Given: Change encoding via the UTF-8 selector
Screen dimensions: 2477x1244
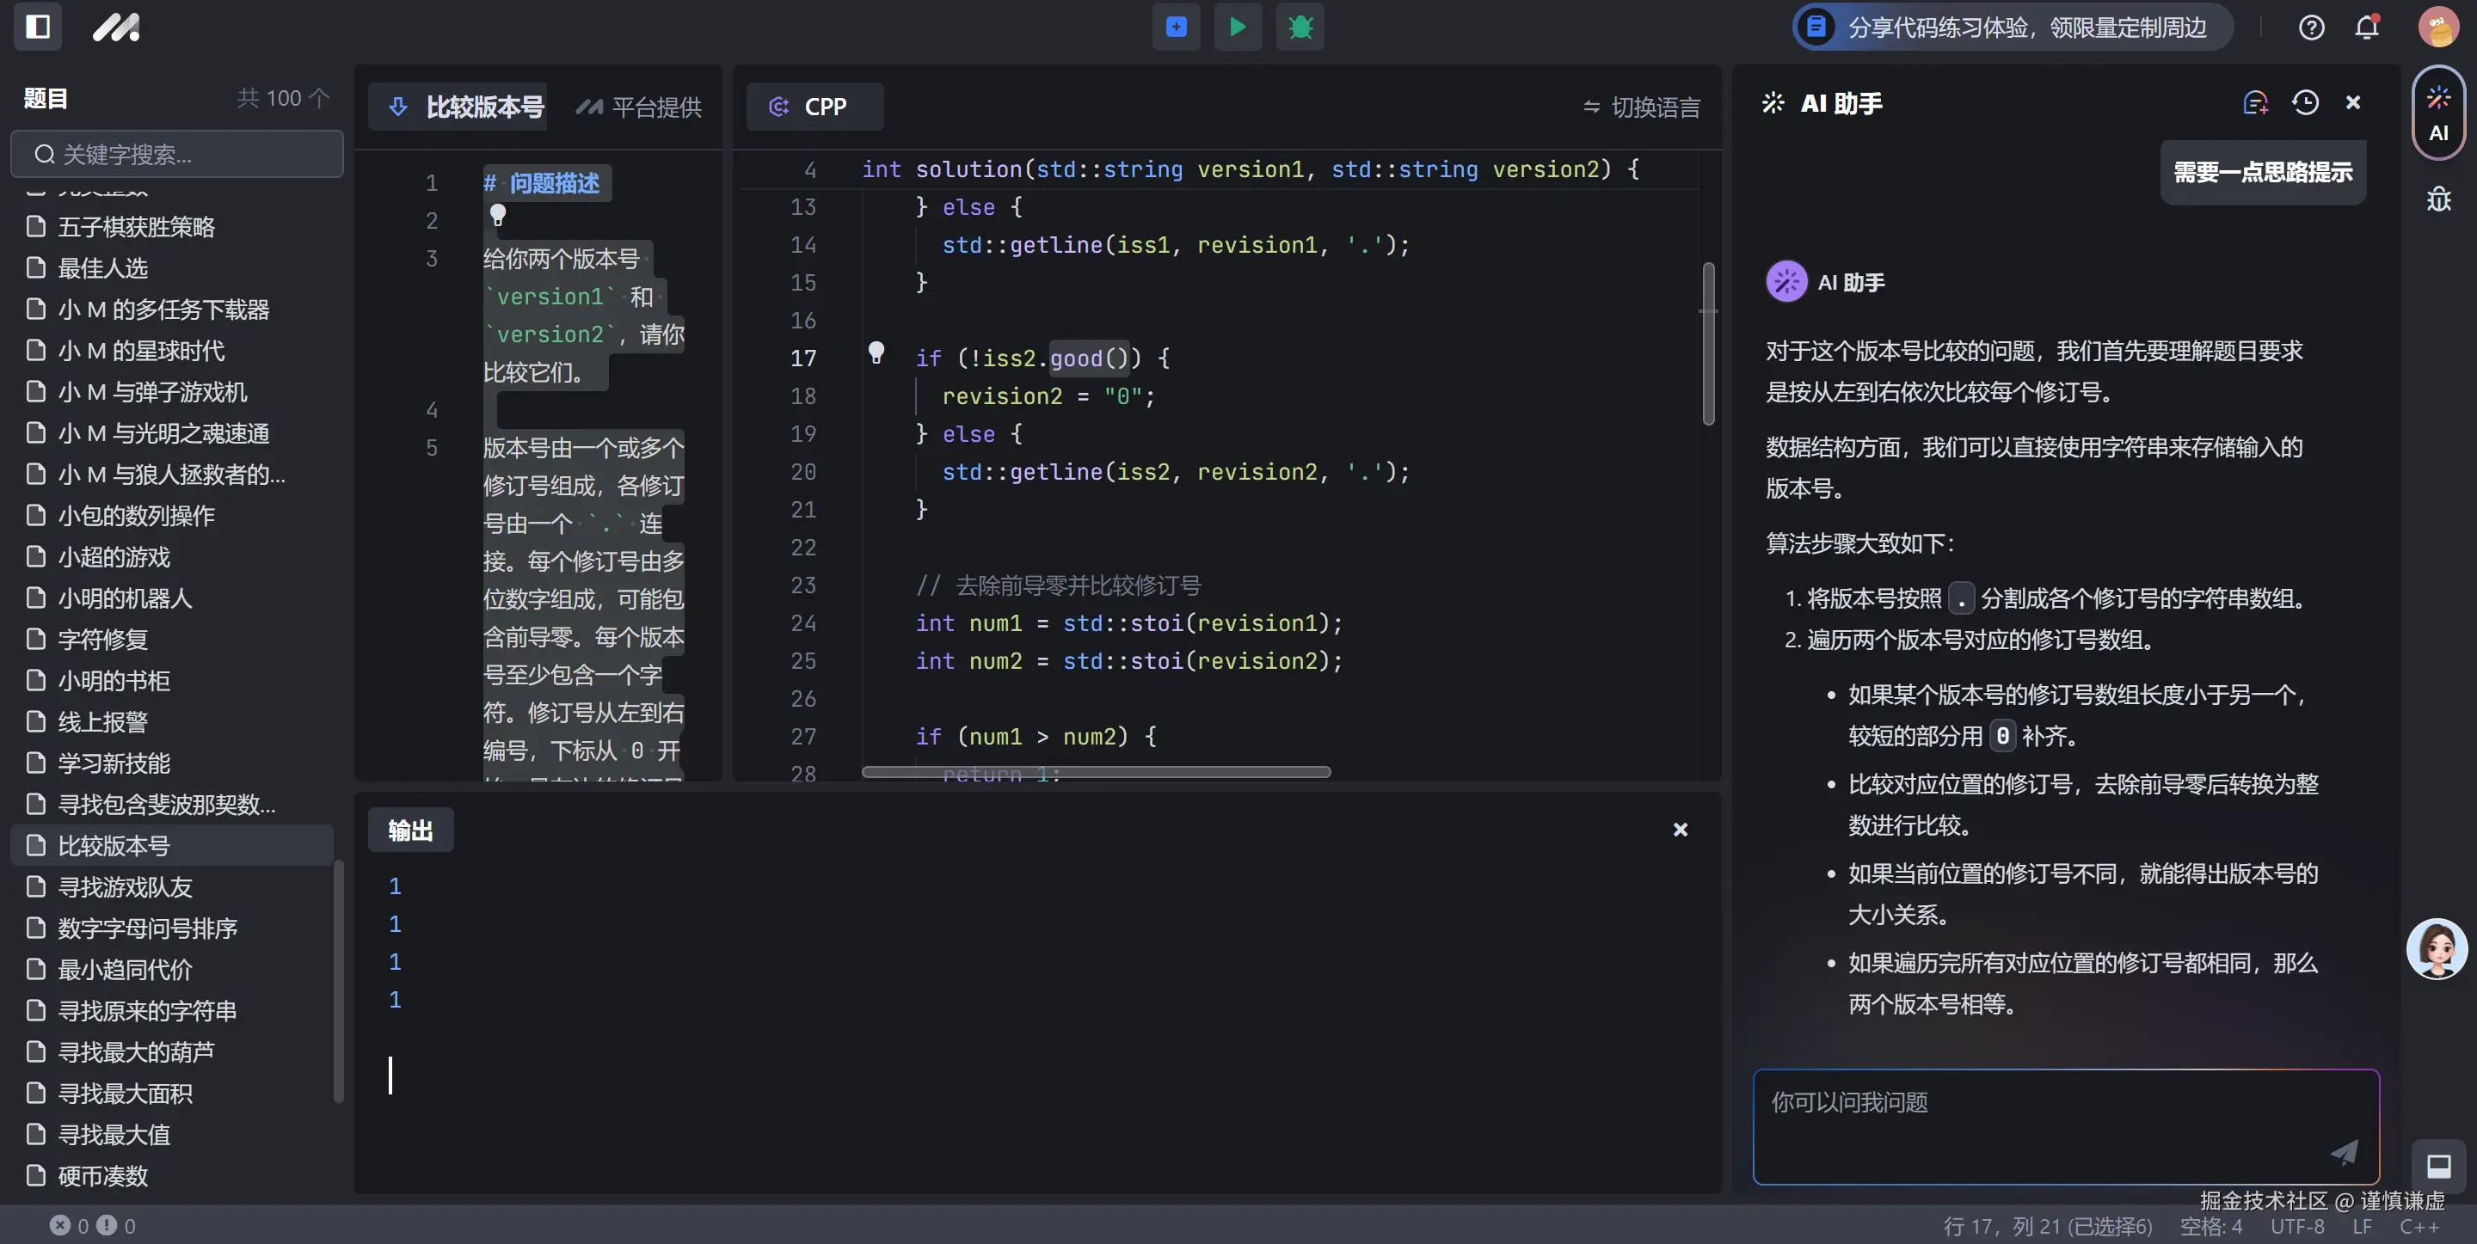Looking at the screenshot, I should [x=2297, y=1226].
